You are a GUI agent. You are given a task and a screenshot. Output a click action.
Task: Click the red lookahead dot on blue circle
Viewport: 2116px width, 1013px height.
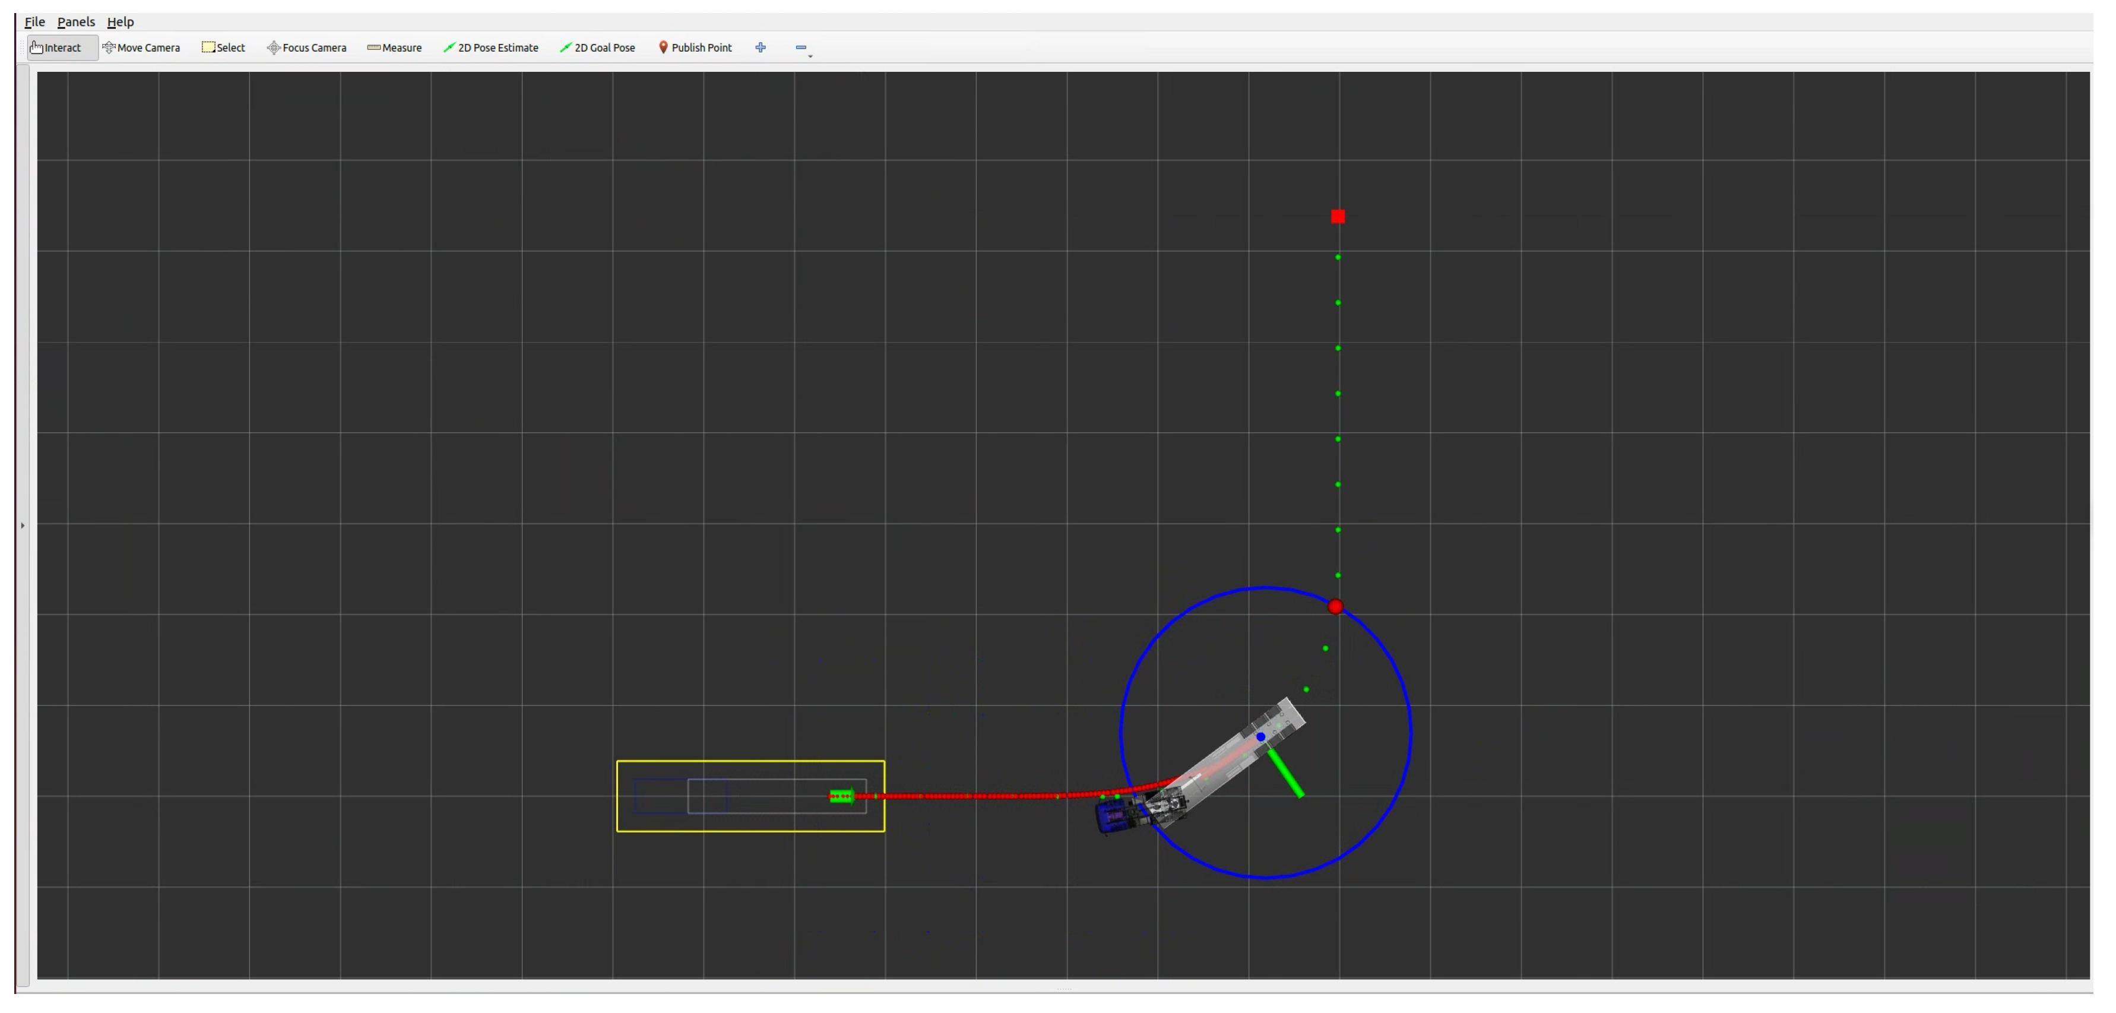(x=1336, y=607)
